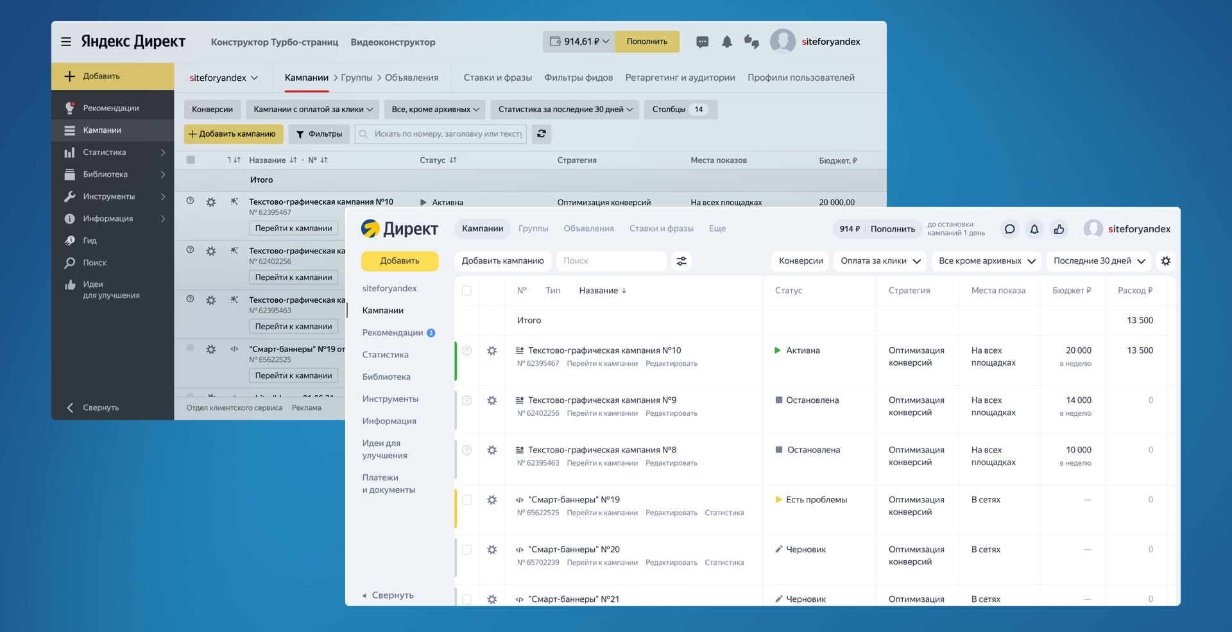Open "Все, кроме архивных" dropdown in old window
Image resolution: width=1232 pixels, height=632 pixels.
(435, 109)
